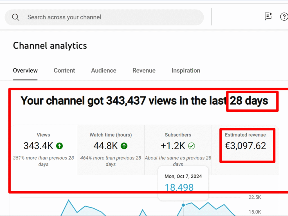
Task: Select the Watch time (hours) card
Action: point(111,150)
